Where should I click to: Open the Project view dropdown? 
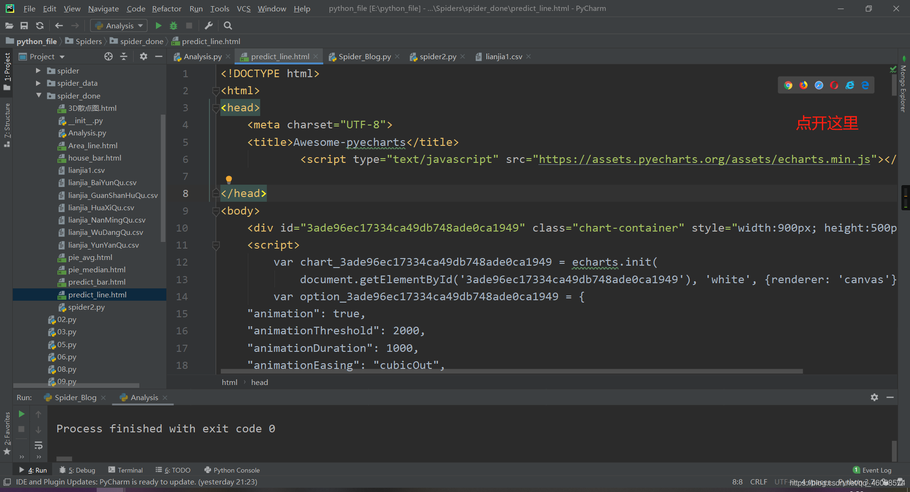pyautogui.click(x=42, y=56)
